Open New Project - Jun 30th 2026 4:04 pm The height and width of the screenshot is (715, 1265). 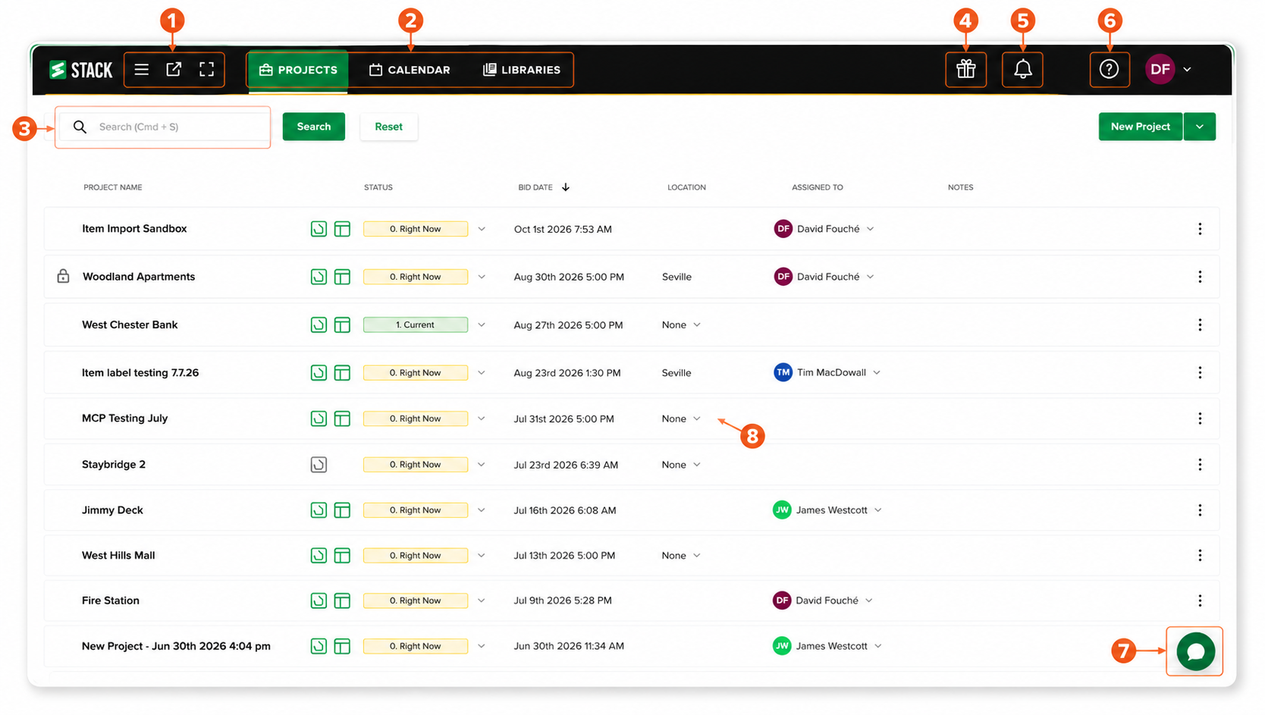click(176, 647)
